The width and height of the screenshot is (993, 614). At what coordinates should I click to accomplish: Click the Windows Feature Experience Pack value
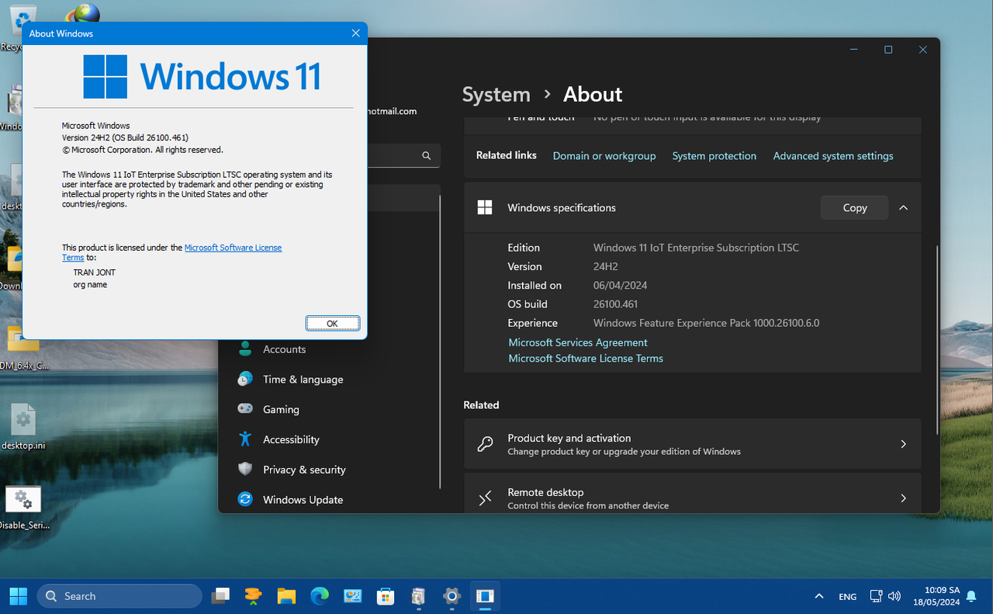point(706,323)
